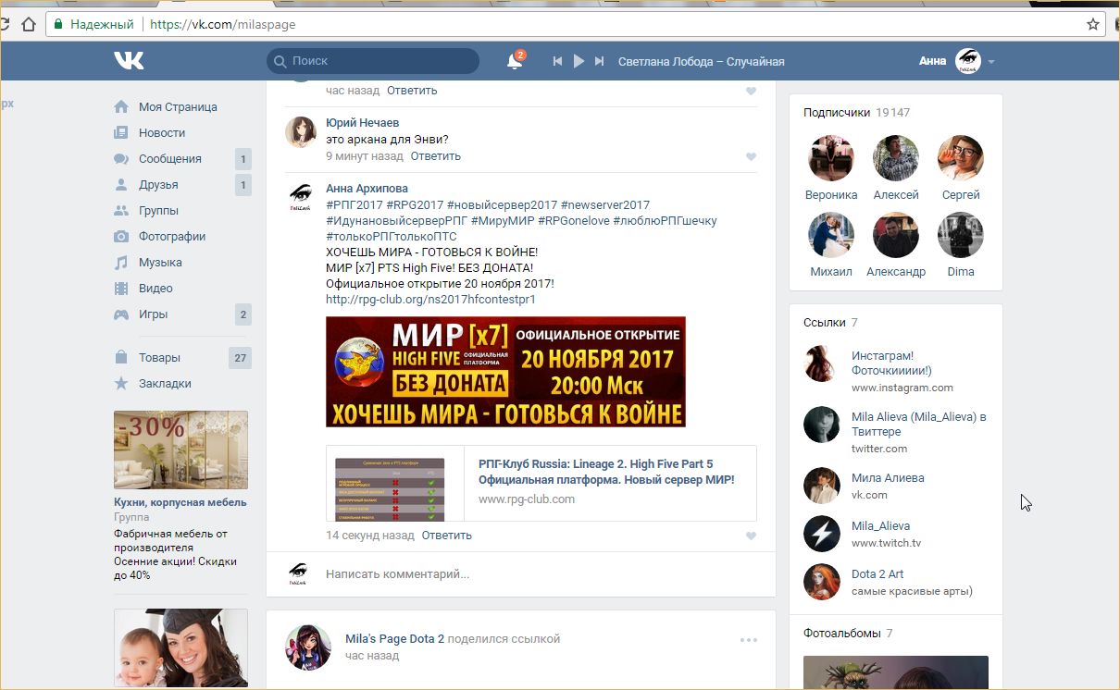Open Сообщения in left sidebar

point(169,159)
